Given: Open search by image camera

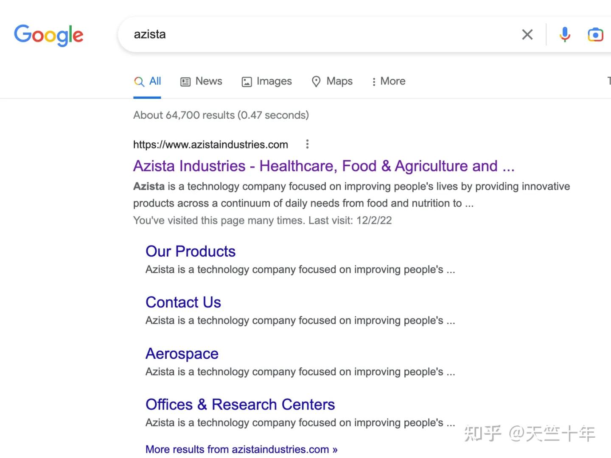Looking at the screenshot, I should coord(595,34).
